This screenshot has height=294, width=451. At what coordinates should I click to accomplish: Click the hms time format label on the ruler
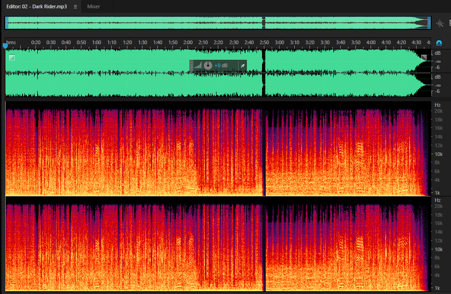pyautogui.click(x=11, y=42)
